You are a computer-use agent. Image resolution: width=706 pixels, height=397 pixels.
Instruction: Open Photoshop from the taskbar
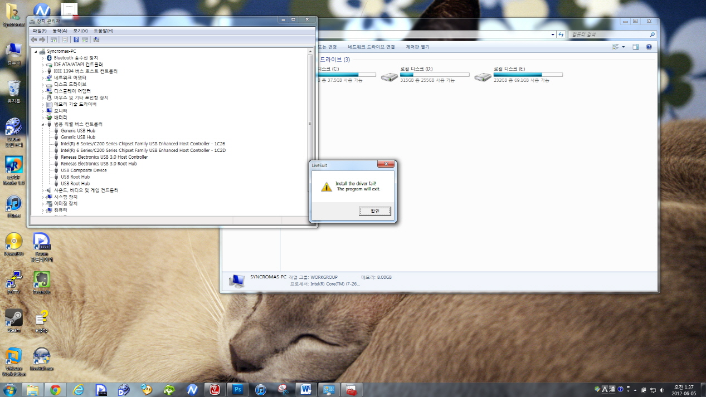click(238, 390)
